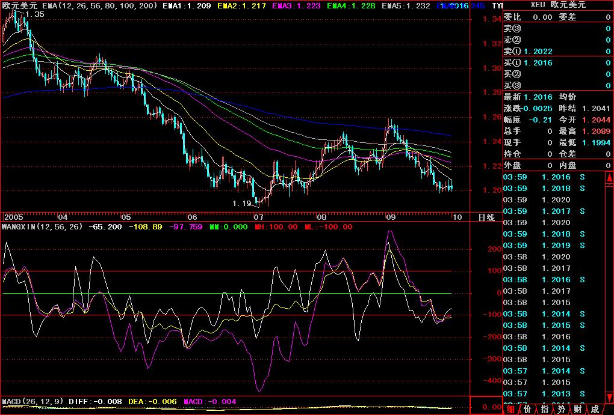Click the 2005 label on date axis

(13, 217)
